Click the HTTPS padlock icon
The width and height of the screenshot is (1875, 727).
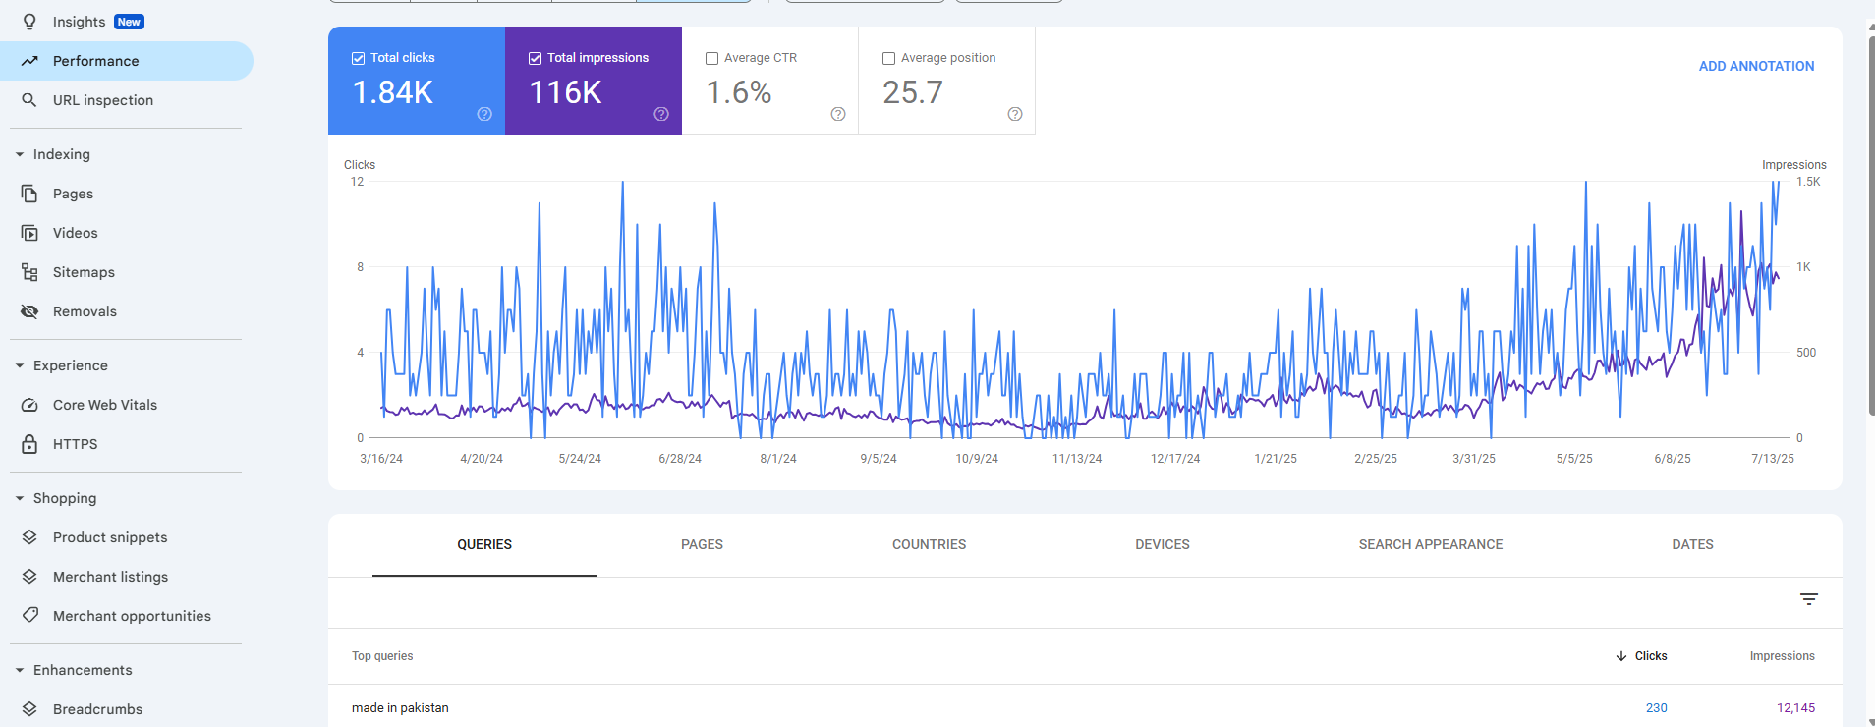click(29, 444)
